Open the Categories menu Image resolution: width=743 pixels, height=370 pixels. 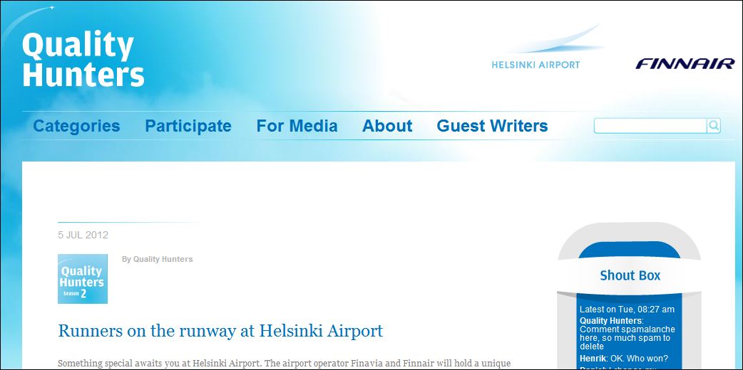76,126
